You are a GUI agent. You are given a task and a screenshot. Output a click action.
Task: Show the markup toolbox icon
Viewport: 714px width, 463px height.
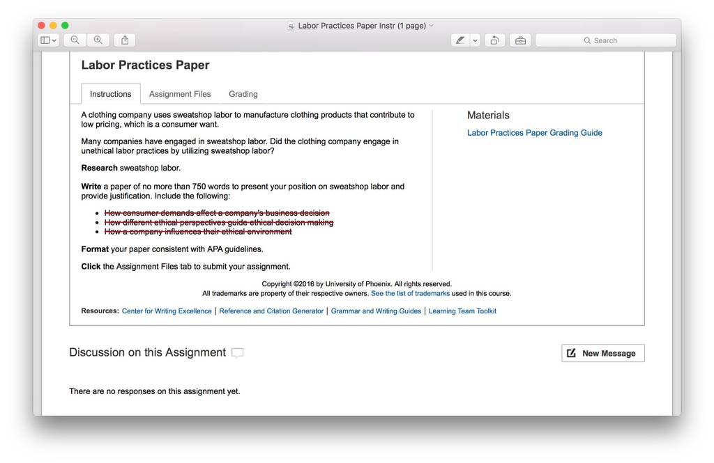click(520, 40)
